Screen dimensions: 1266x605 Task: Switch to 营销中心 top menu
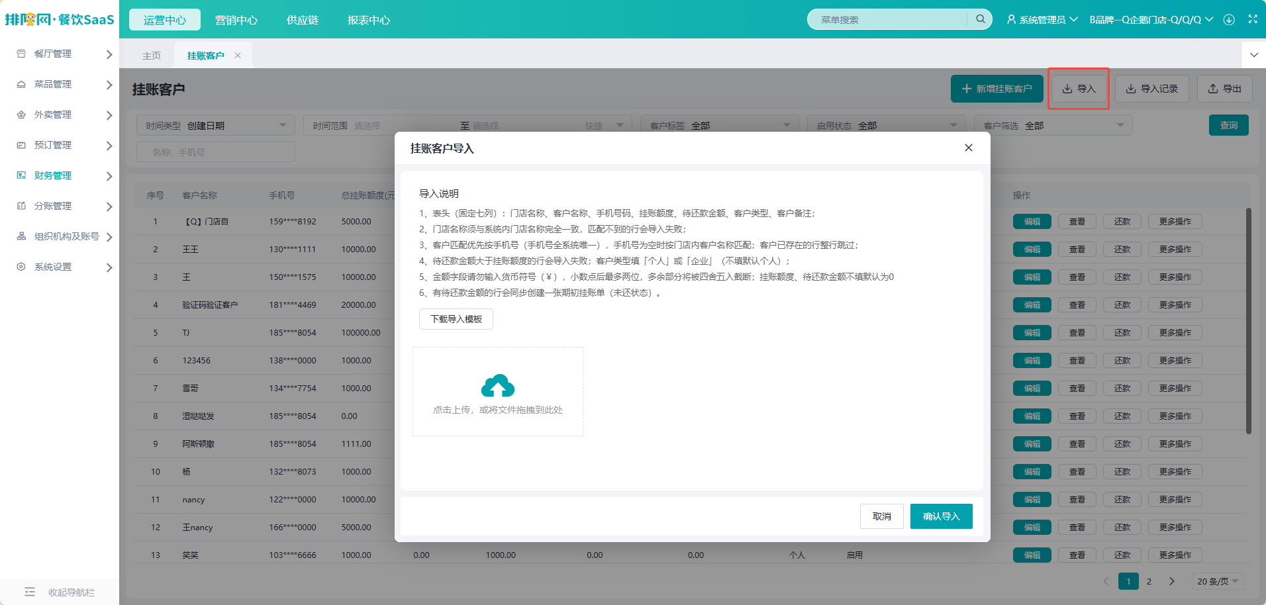point(236,20)
